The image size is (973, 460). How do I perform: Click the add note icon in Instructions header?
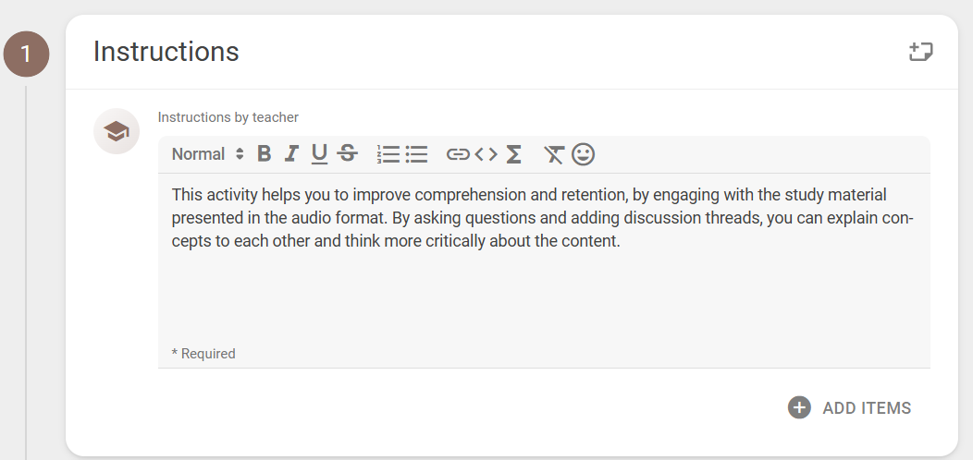(921, 52)
